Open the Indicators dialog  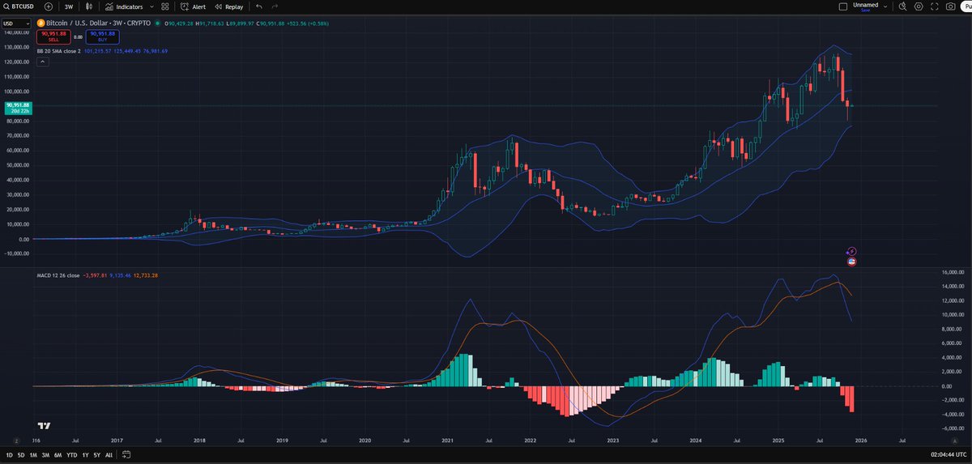pyautogui.click(x=124, y=6)
